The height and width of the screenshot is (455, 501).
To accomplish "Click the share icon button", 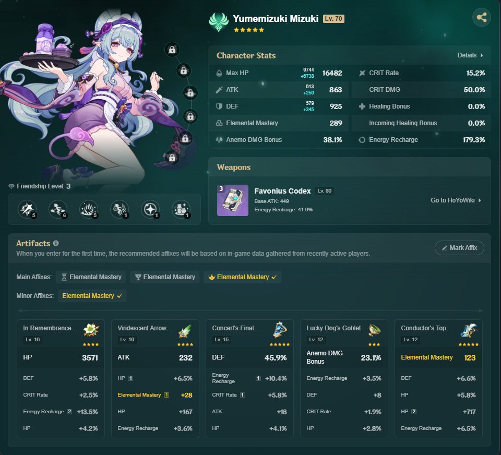I will pos(482,17).
